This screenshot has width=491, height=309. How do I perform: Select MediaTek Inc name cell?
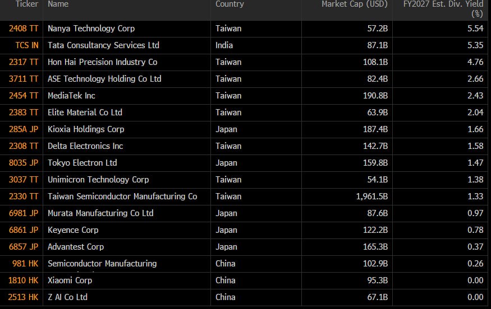(71, 96)
